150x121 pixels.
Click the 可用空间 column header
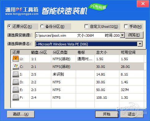point(128,52)
